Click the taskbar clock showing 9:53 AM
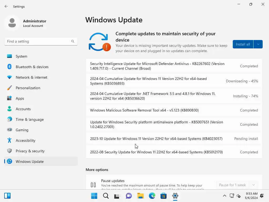Viewport: 269px width, 202px height. (251, 196)
